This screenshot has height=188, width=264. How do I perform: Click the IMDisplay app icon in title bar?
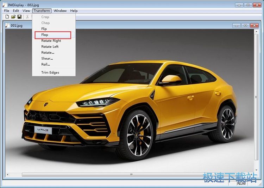(5, 5)
